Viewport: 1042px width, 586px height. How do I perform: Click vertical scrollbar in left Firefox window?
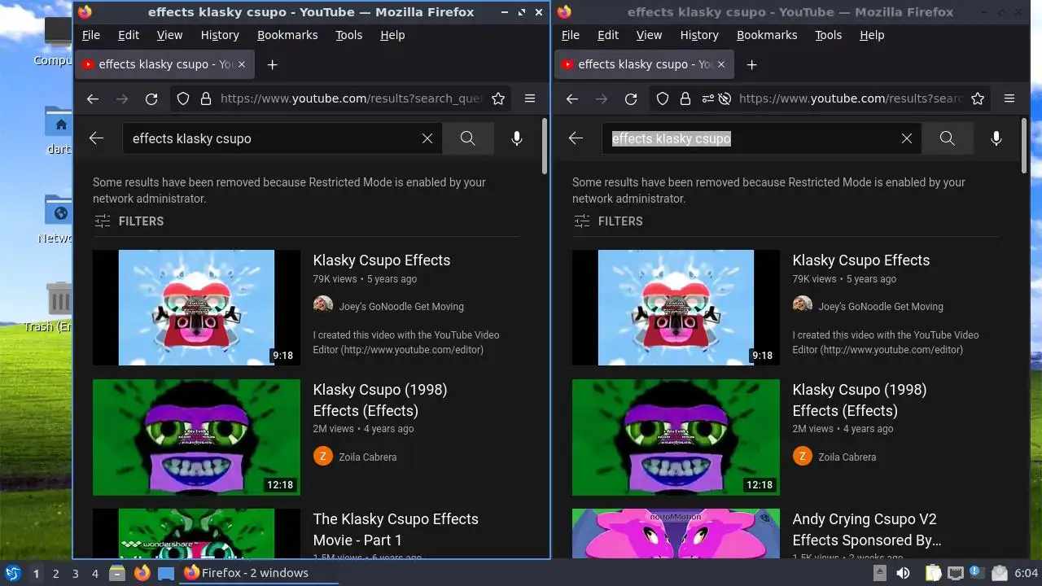(x=545, y=145)
